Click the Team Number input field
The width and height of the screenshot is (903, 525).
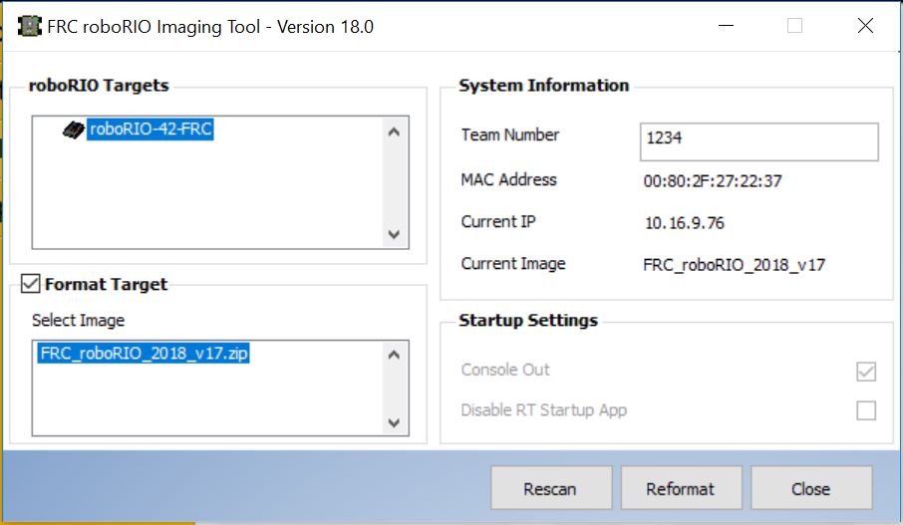point(759,141)
